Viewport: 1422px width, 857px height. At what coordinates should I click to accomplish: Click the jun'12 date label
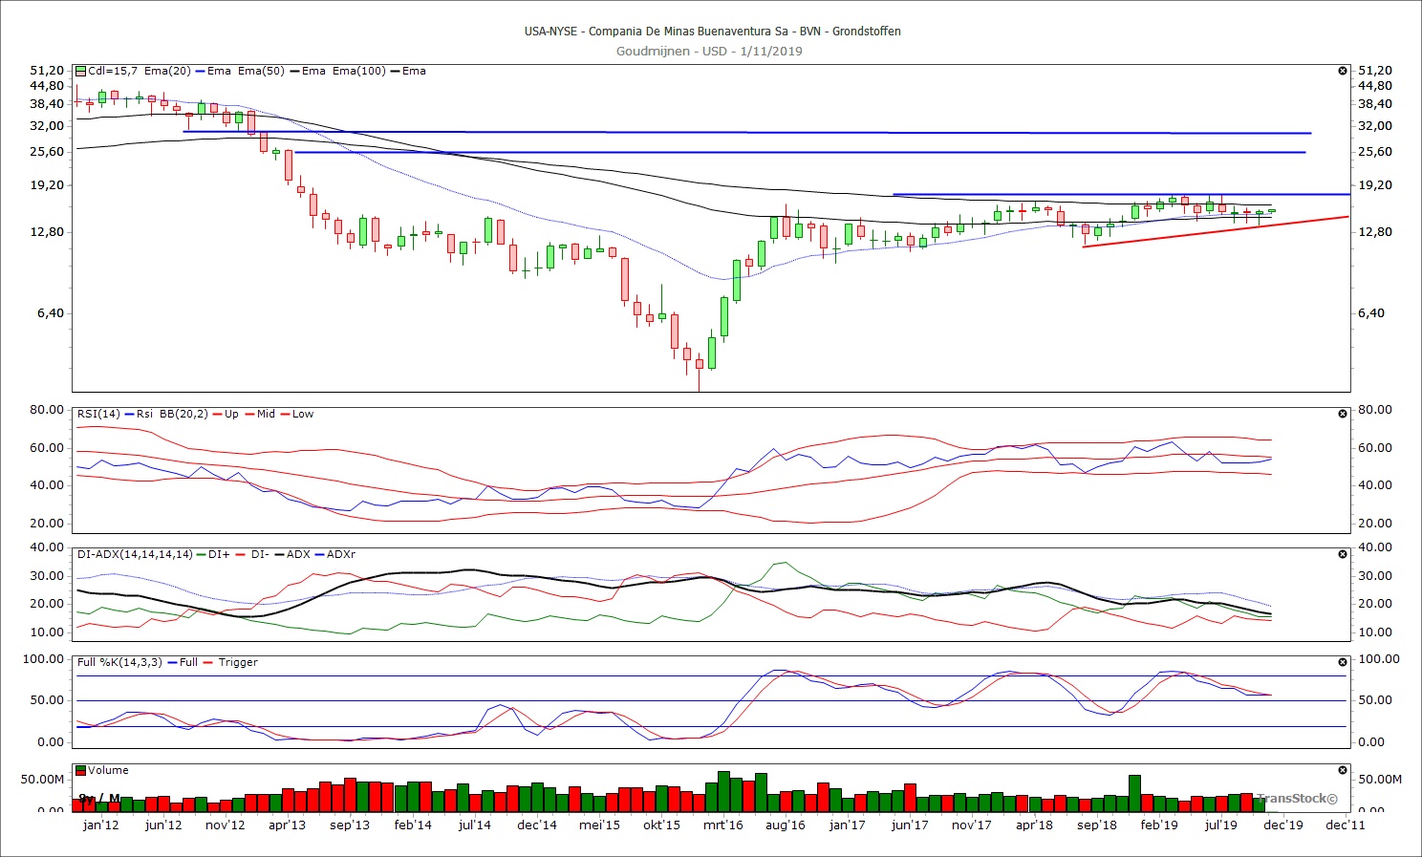[x=163, y=825]
